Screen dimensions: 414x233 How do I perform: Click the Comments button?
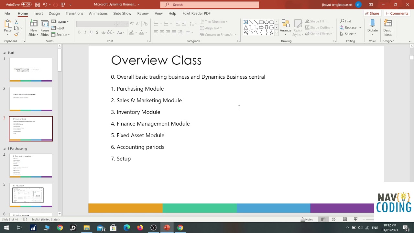click(397, 13)
